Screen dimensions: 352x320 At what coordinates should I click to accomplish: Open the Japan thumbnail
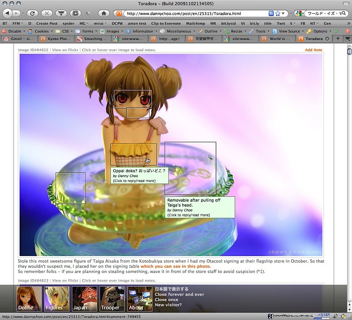pos(84,299)
